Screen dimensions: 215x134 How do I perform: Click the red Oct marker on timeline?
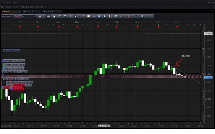177,27
